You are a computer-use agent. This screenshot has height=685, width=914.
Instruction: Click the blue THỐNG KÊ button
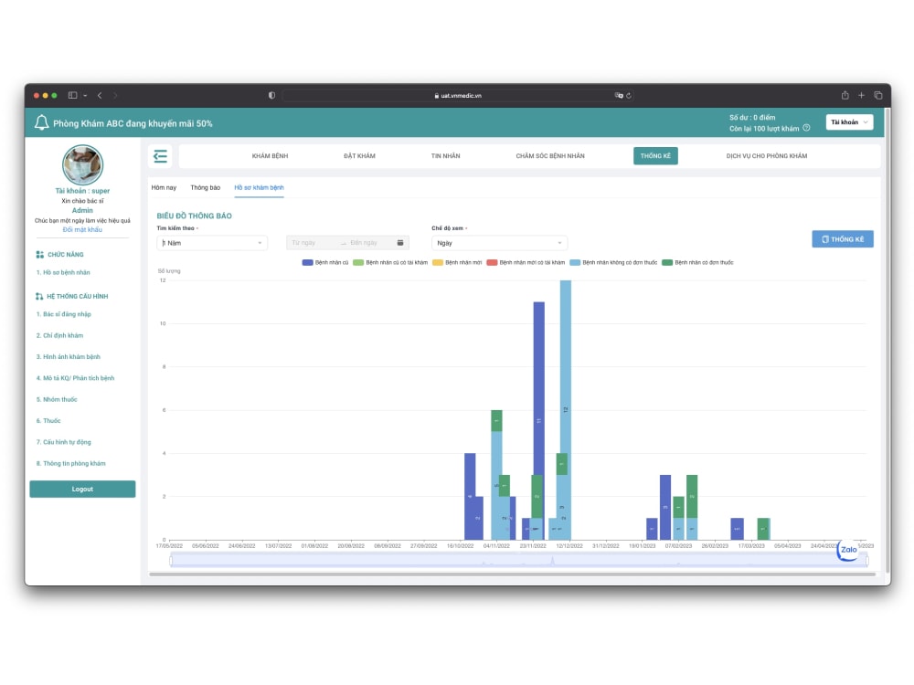click(843, 239)
